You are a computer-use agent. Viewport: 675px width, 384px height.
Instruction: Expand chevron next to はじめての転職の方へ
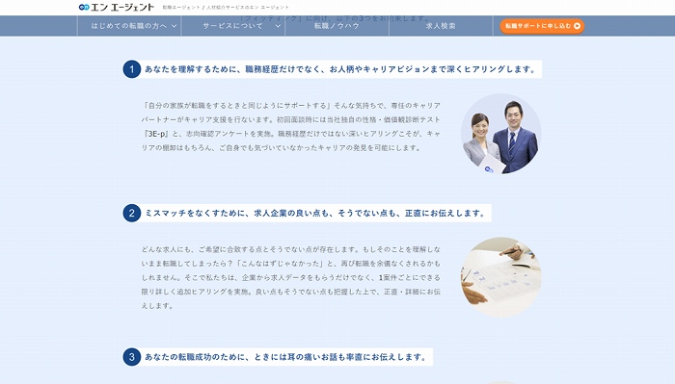click(174, 26)
